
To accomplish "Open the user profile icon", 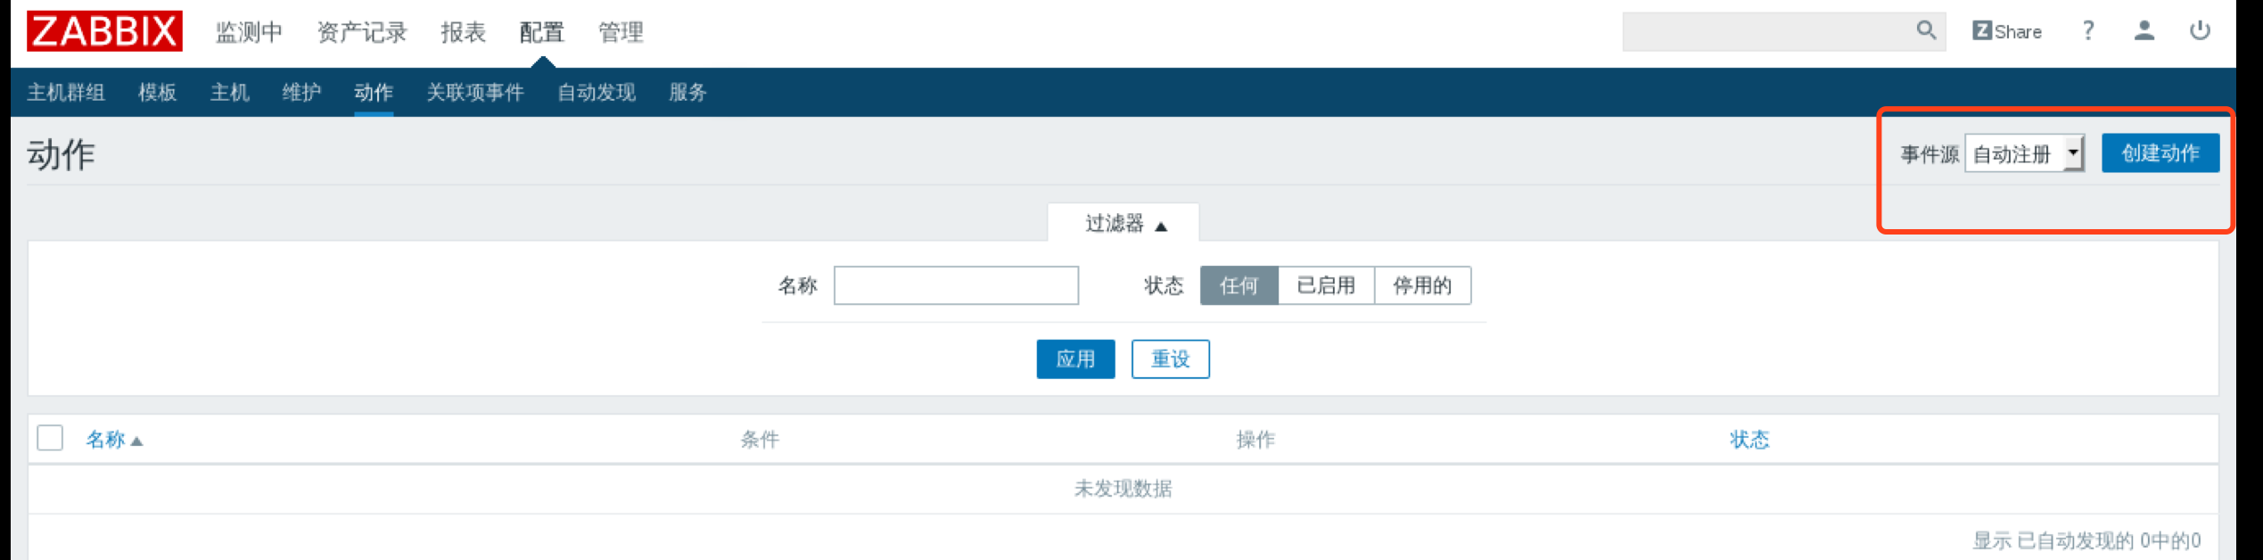I will coord(2144,31).
